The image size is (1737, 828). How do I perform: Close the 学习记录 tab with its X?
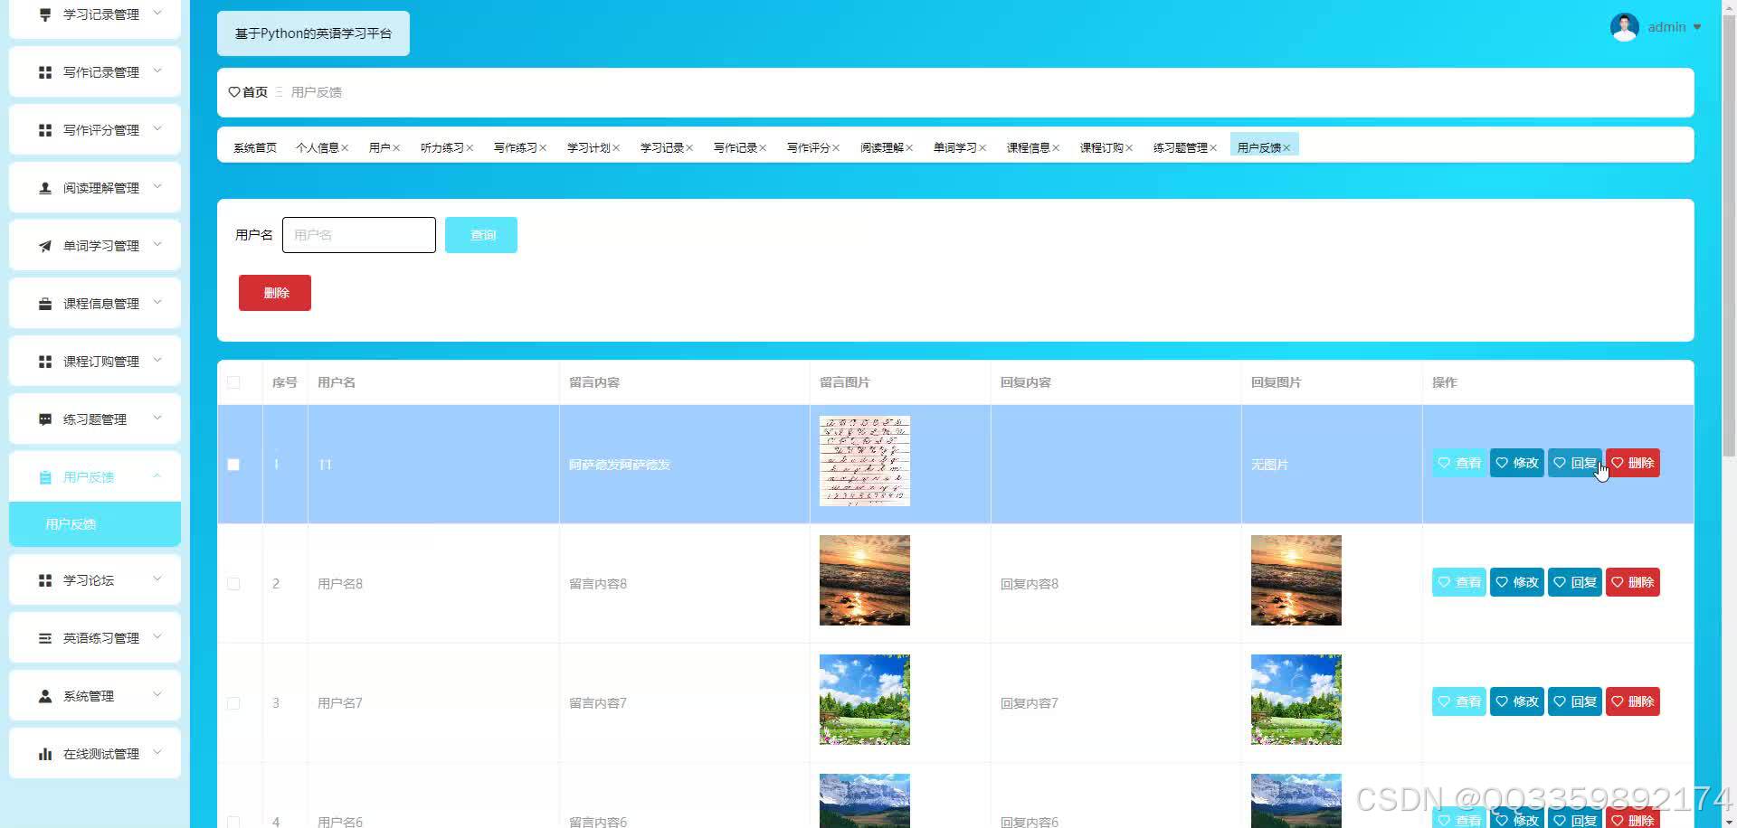[x=689, y=148]
